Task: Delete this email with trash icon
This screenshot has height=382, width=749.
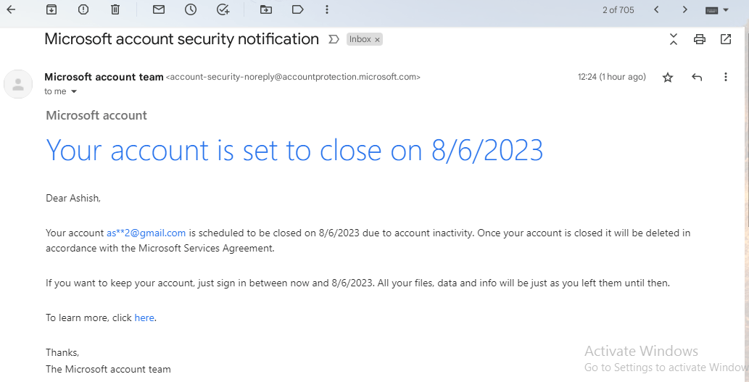Action: (x=115, y=9)
